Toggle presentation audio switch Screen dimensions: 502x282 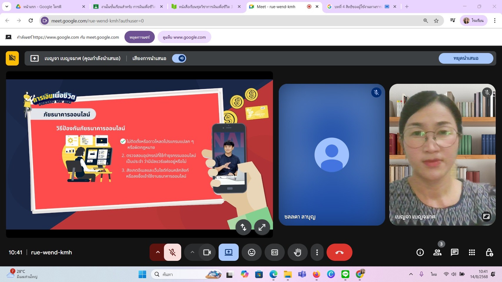pyautogui.click(x=179, y=58)
